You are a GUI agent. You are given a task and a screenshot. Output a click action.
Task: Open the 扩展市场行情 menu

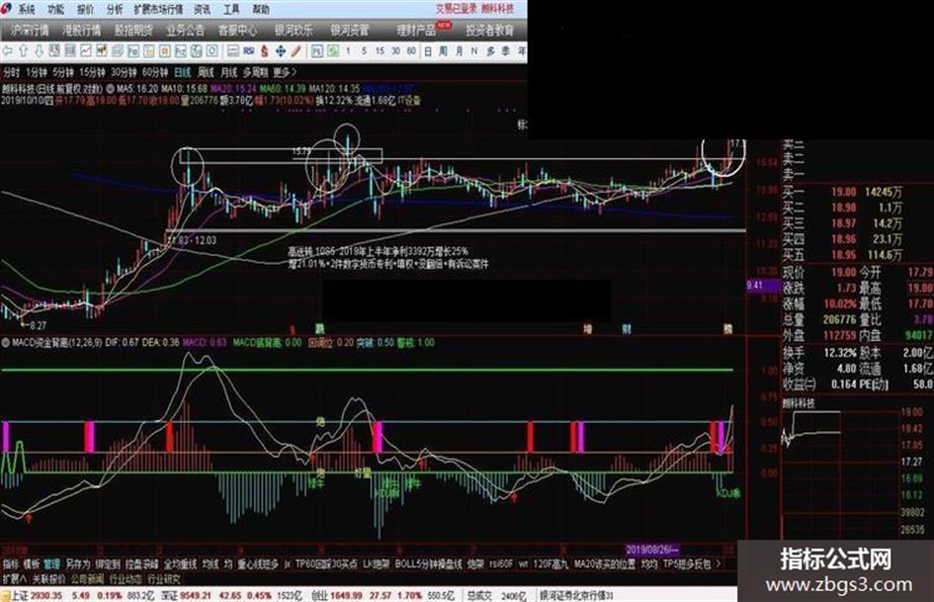(158, 9)
